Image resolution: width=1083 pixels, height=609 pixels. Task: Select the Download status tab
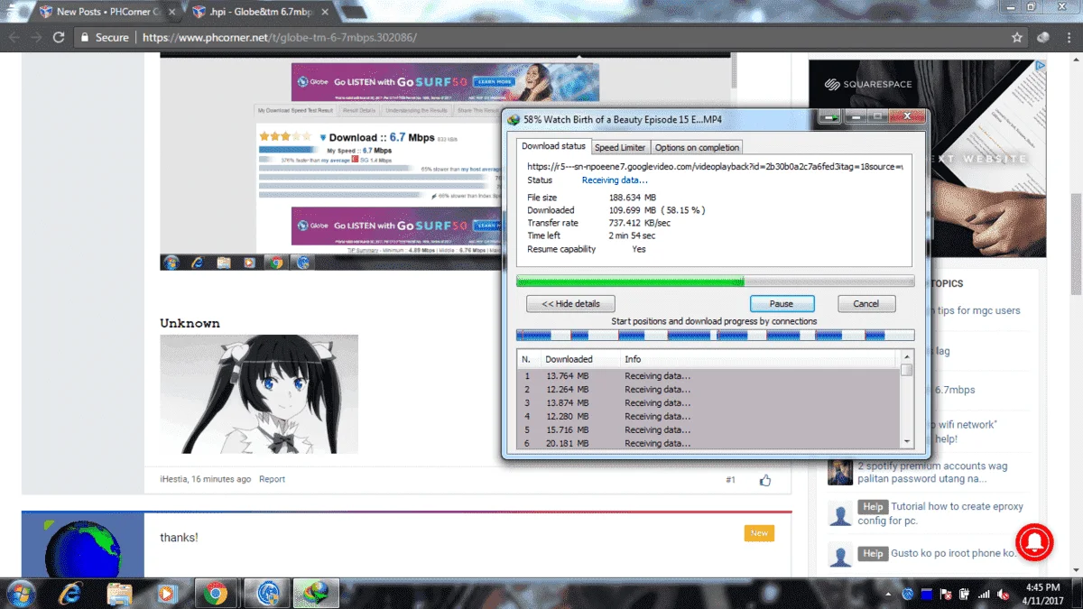554,146
